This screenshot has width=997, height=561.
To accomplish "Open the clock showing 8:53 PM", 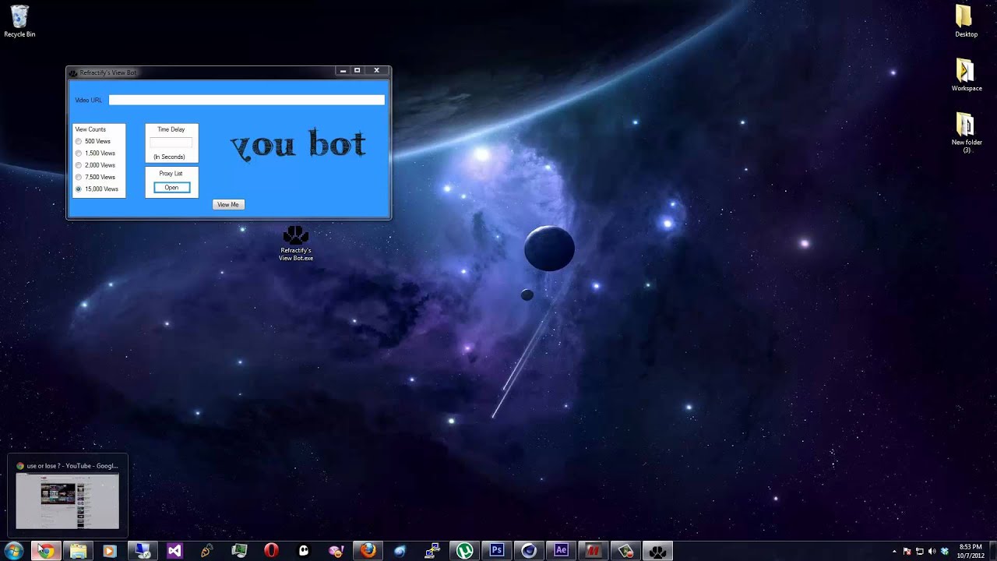I will tap(971, 551).
